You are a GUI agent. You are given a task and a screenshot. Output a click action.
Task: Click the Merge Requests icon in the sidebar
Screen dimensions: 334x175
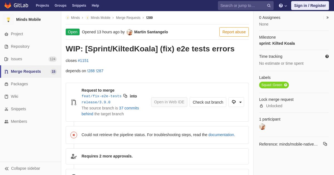coord(6,72)
